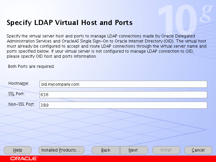Click the 'SSL Port:' label
Screen dimensions: 216x162
click(x=17, y=94)
